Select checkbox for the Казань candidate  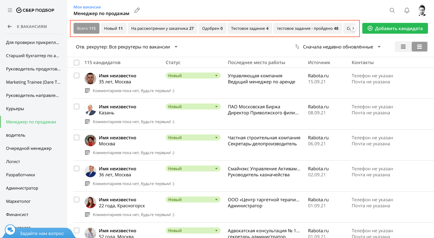(77, 107)
